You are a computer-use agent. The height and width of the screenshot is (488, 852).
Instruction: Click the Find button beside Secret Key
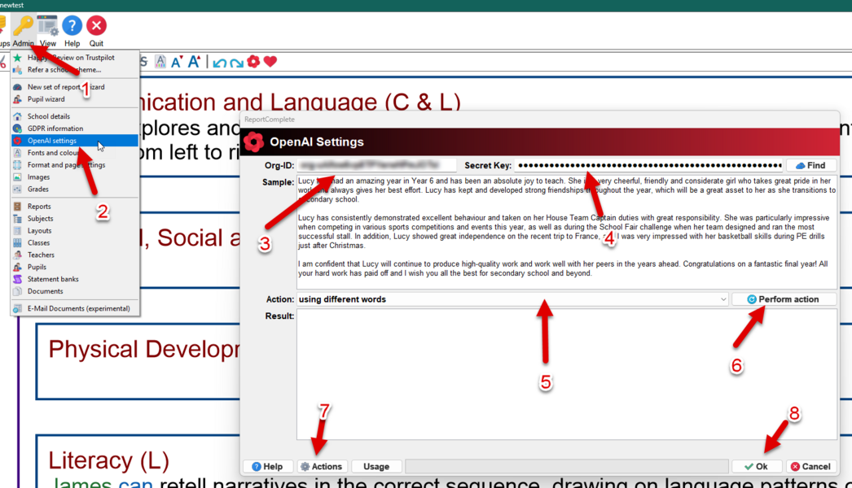810,165
